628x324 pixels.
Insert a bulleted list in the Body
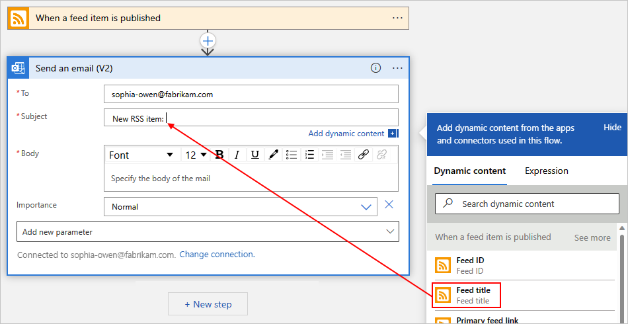tap(292, 155)
